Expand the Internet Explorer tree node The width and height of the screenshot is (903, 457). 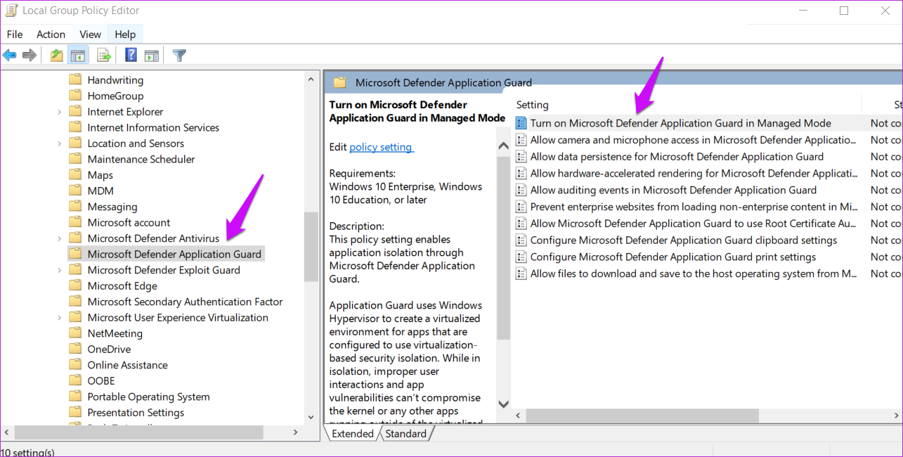click(x=59, y=111)
